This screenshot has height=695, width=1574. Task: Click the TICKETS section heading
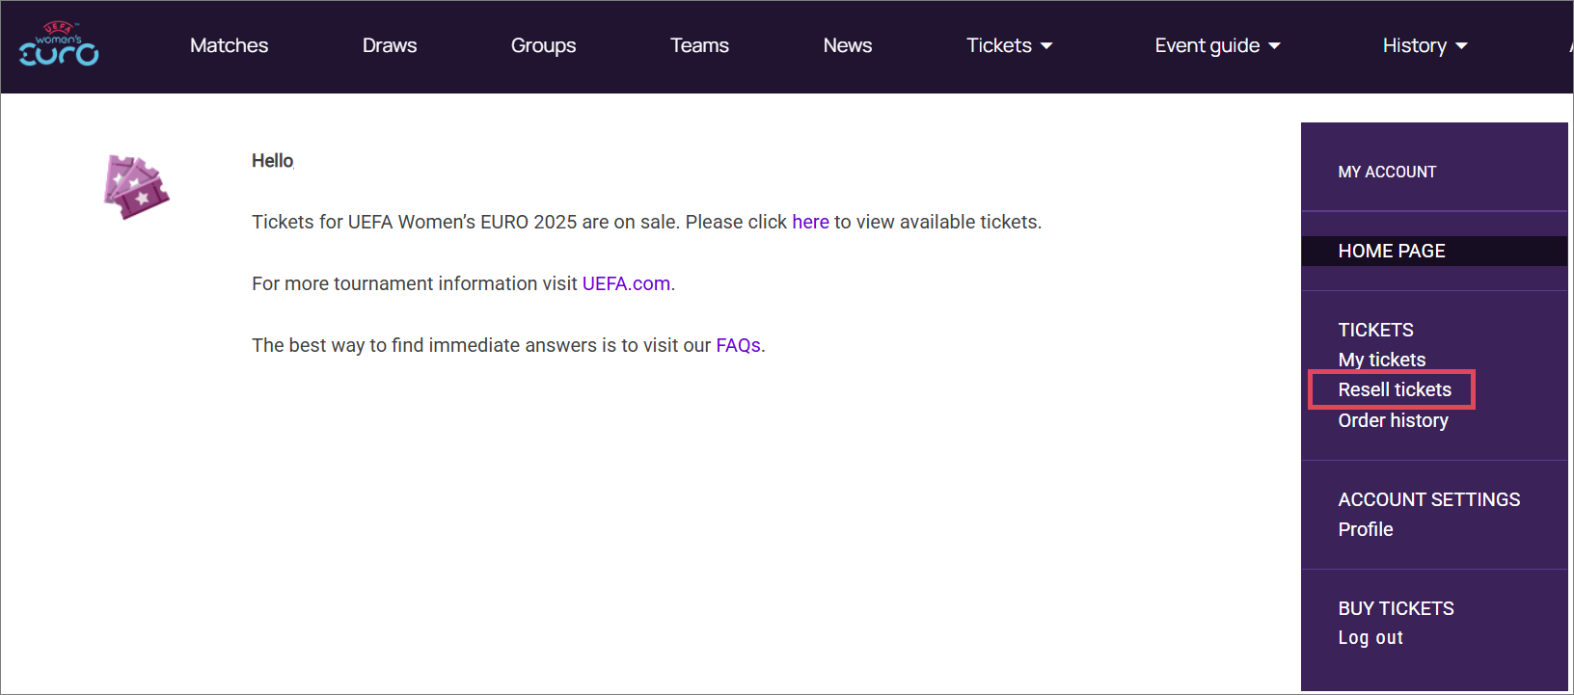1375,330
